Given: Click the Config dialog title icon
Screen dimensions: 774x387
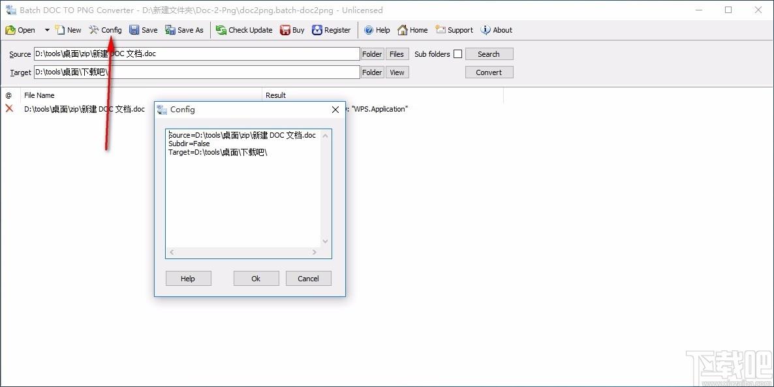Looking at the screenshot, I should (162, 110).
